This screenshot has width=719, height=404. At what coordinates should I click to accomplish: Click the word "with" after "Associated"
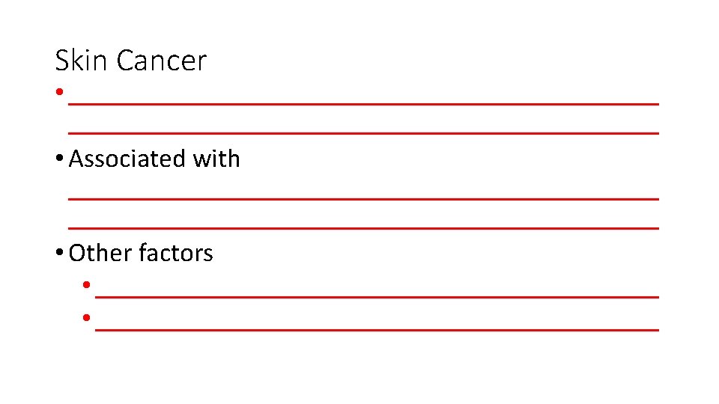pos(216,159)
